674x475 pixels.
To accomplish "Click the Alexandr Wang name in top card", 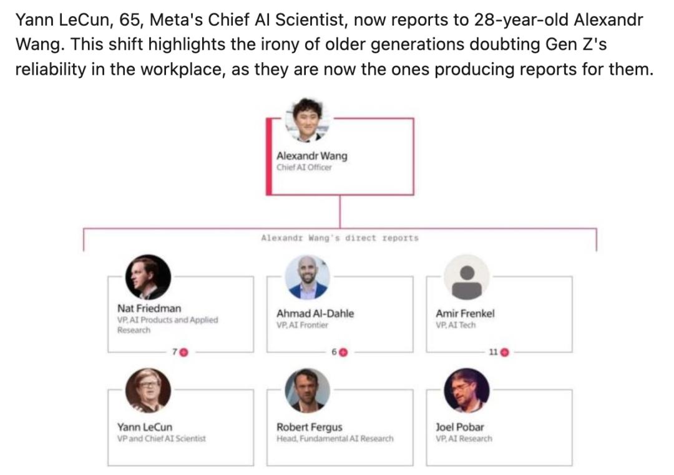I will [x=311, y=156].
